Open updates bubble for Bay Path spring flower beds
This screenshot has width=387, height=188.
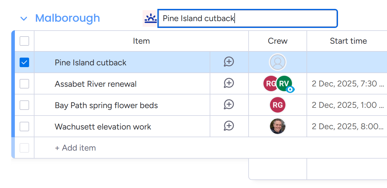coord(229,105)
